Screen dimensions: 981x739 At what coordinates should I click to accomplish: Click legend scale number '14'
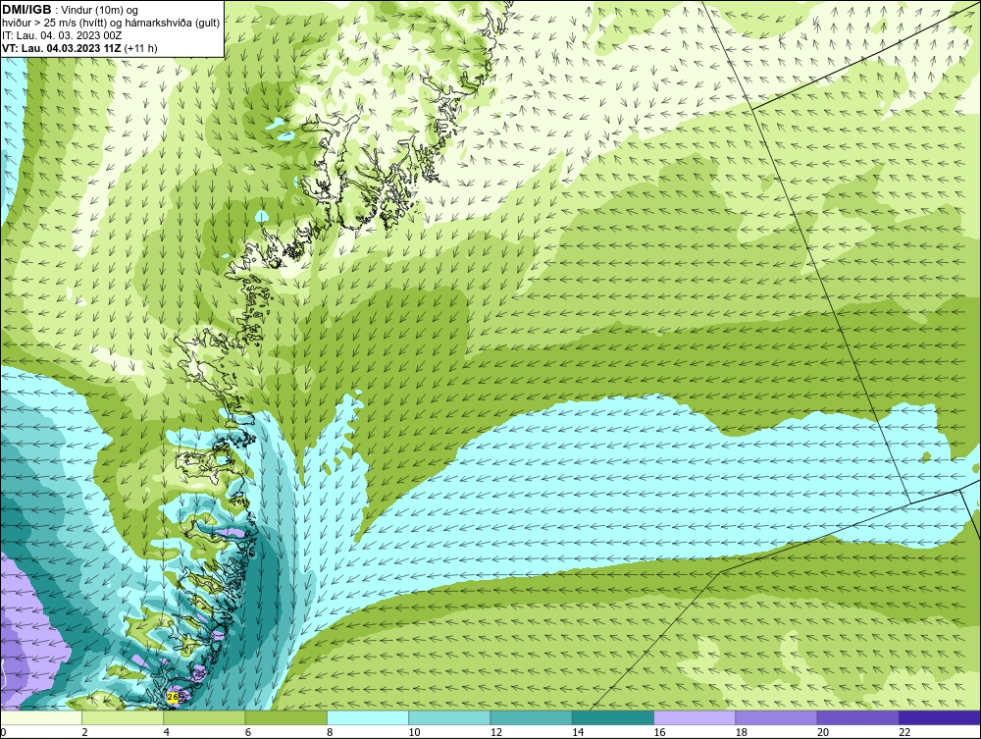point(578,733)
